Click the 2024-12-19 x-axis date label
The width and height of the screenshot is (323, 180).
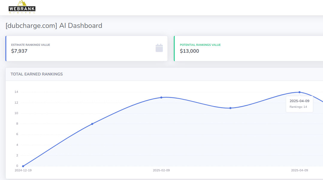[x=23, y=170]
